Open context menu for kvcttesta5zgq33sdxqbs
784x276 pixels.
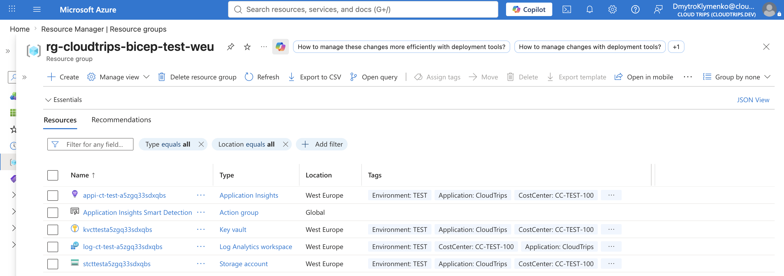click(x=201, y=230)
